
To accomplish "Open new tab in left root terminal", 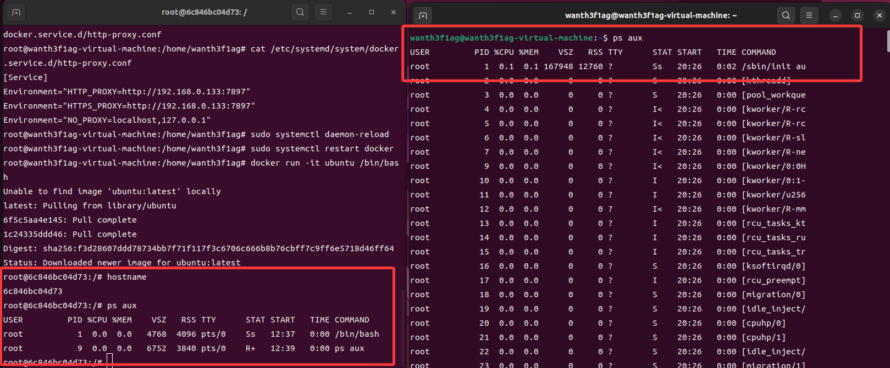I will click(16, 12).
